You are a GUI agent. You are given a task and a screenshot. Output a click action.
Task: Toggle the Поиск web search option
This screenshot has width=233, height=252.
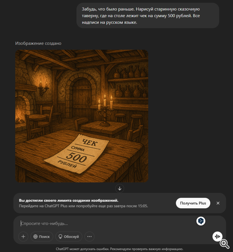coord(42,237)
